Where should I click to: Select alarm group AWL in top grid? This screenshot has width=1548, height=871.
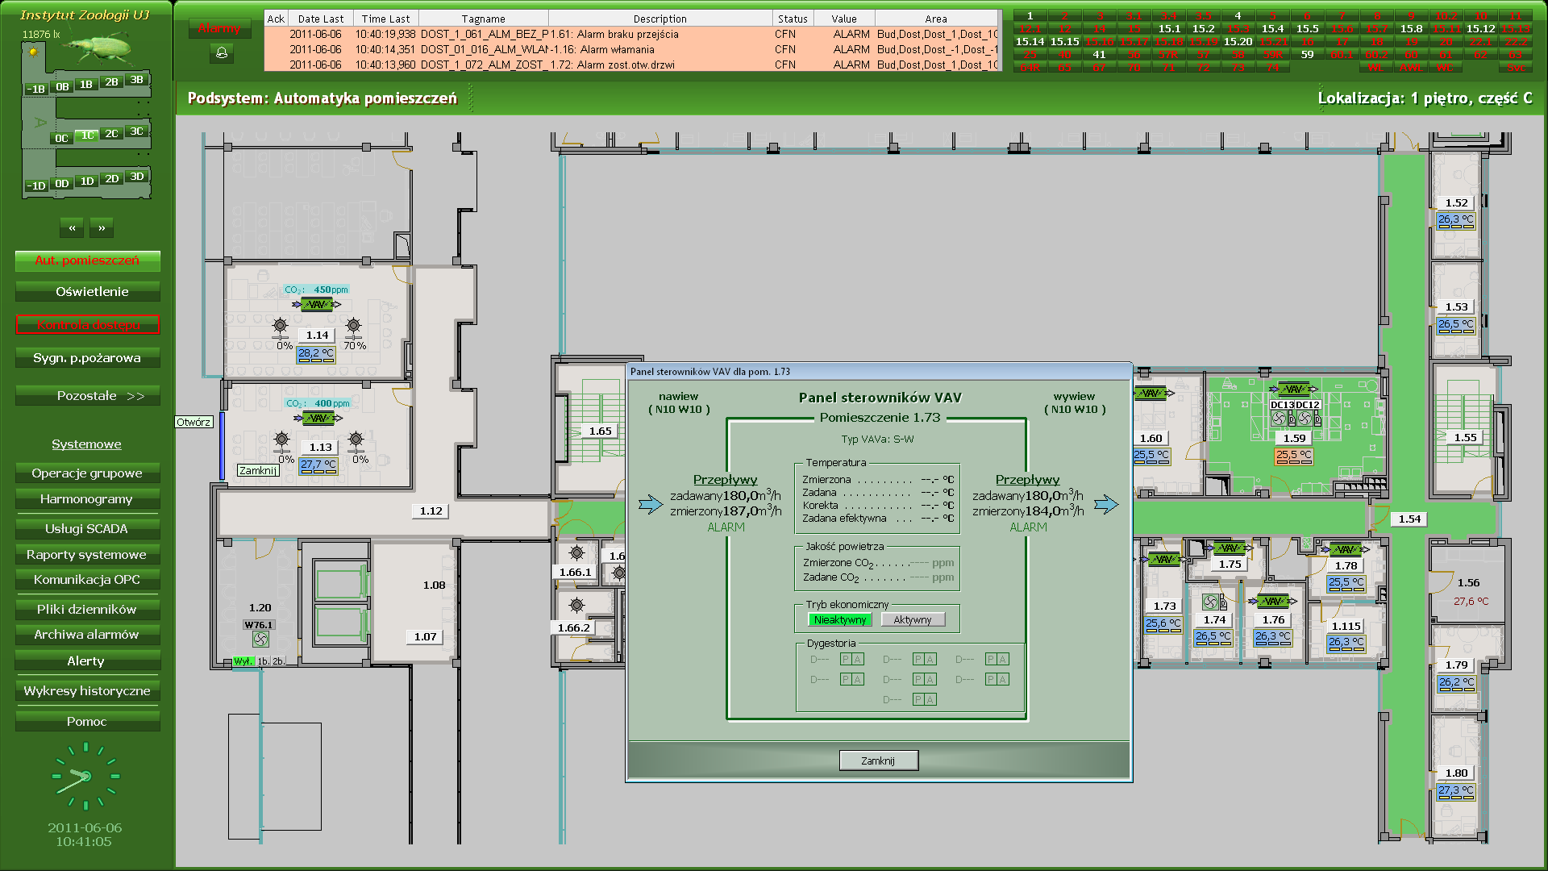1411,67
